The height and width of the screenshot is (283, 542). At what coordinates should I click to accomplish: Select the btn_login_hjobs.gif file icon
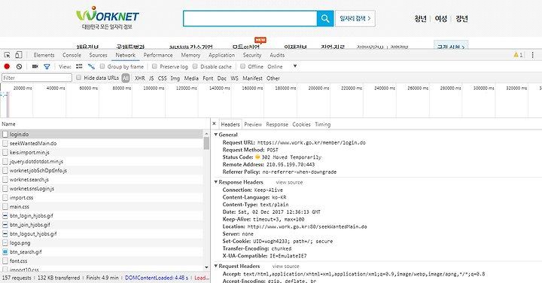[x=5, y=215]
